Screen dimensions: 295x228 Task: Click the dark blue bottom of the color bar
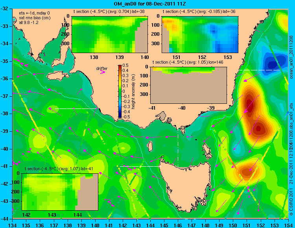120,116
